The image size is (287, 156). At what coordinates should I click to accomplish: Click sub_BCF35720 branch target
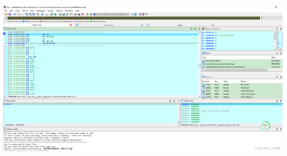click(x=49, y=43)
